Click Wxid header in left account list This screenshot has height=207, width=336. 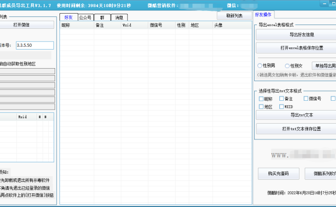[27, 117]
